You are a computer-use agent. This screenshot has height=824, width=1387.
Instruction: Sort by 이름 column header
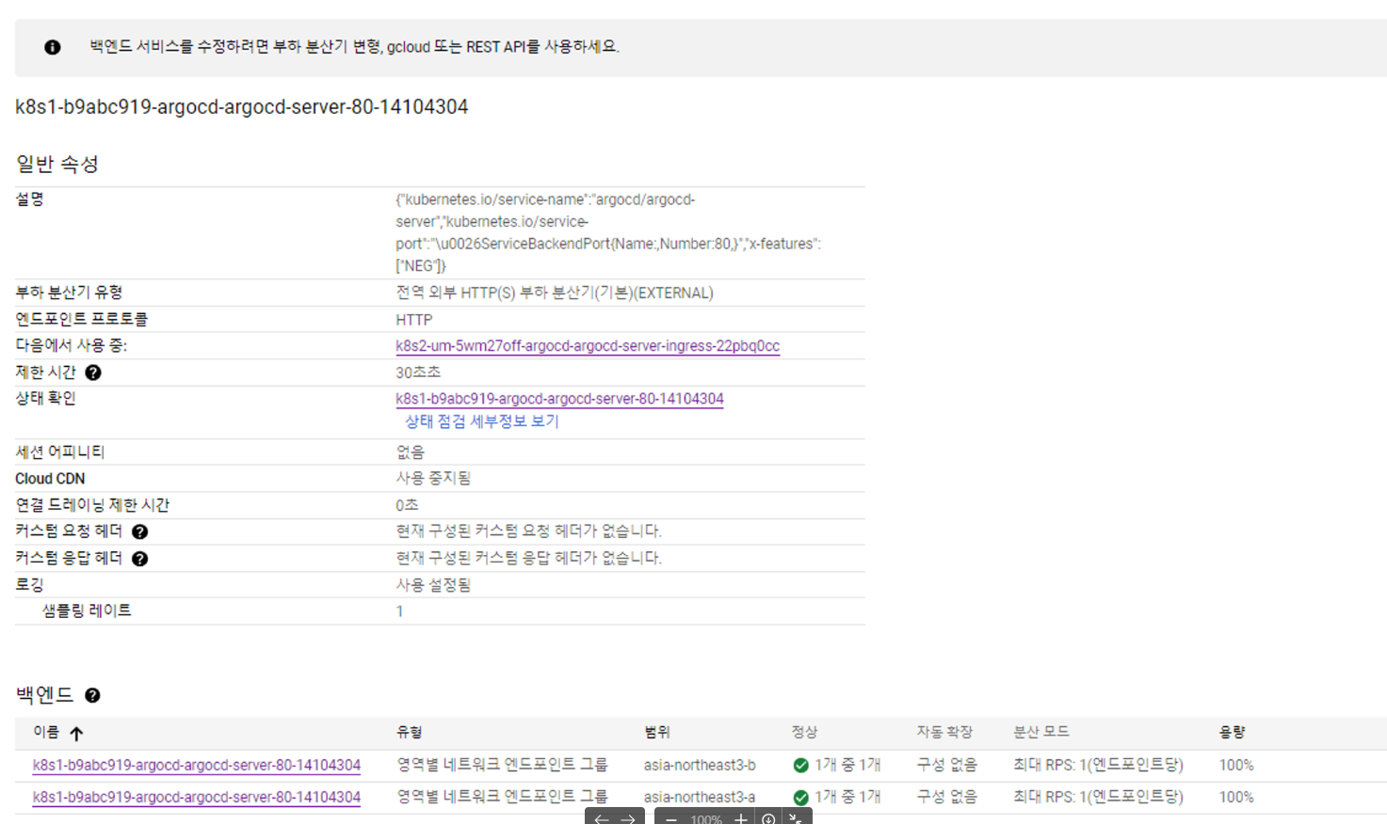46,732
